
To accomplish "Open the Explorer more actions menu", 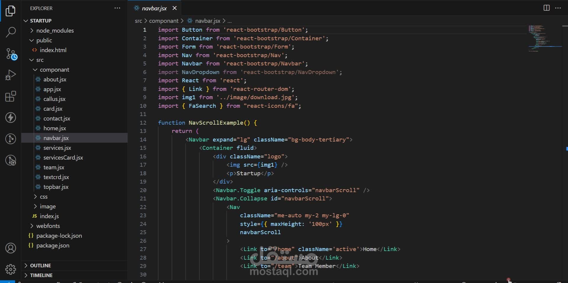I will pos(117,8).
